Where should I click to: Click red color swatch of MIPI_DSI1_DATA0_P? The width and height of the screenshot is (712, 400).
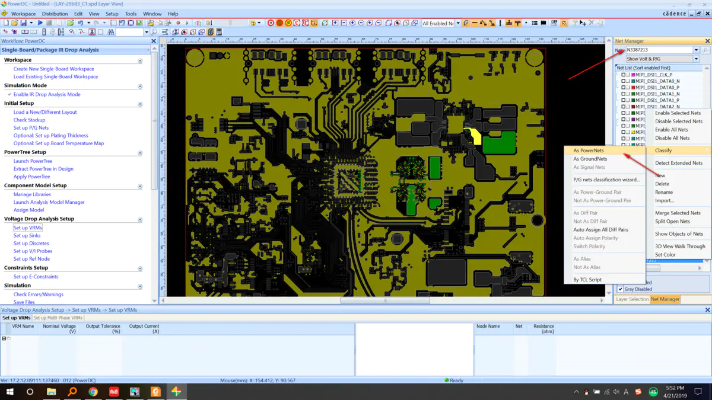pyautogui.click(x=633, y=88)
